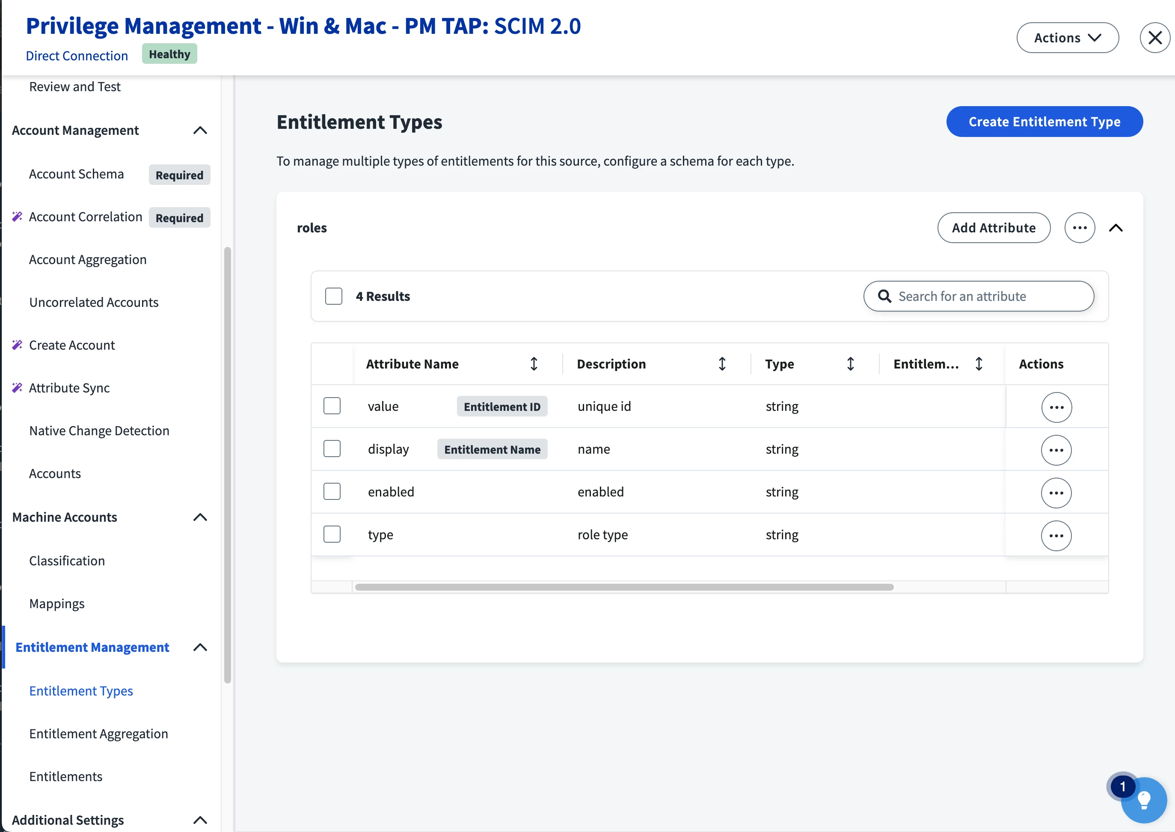1175x832 pixels.
Task: Focus the Search for an attribute field
Action: (979, 296)
